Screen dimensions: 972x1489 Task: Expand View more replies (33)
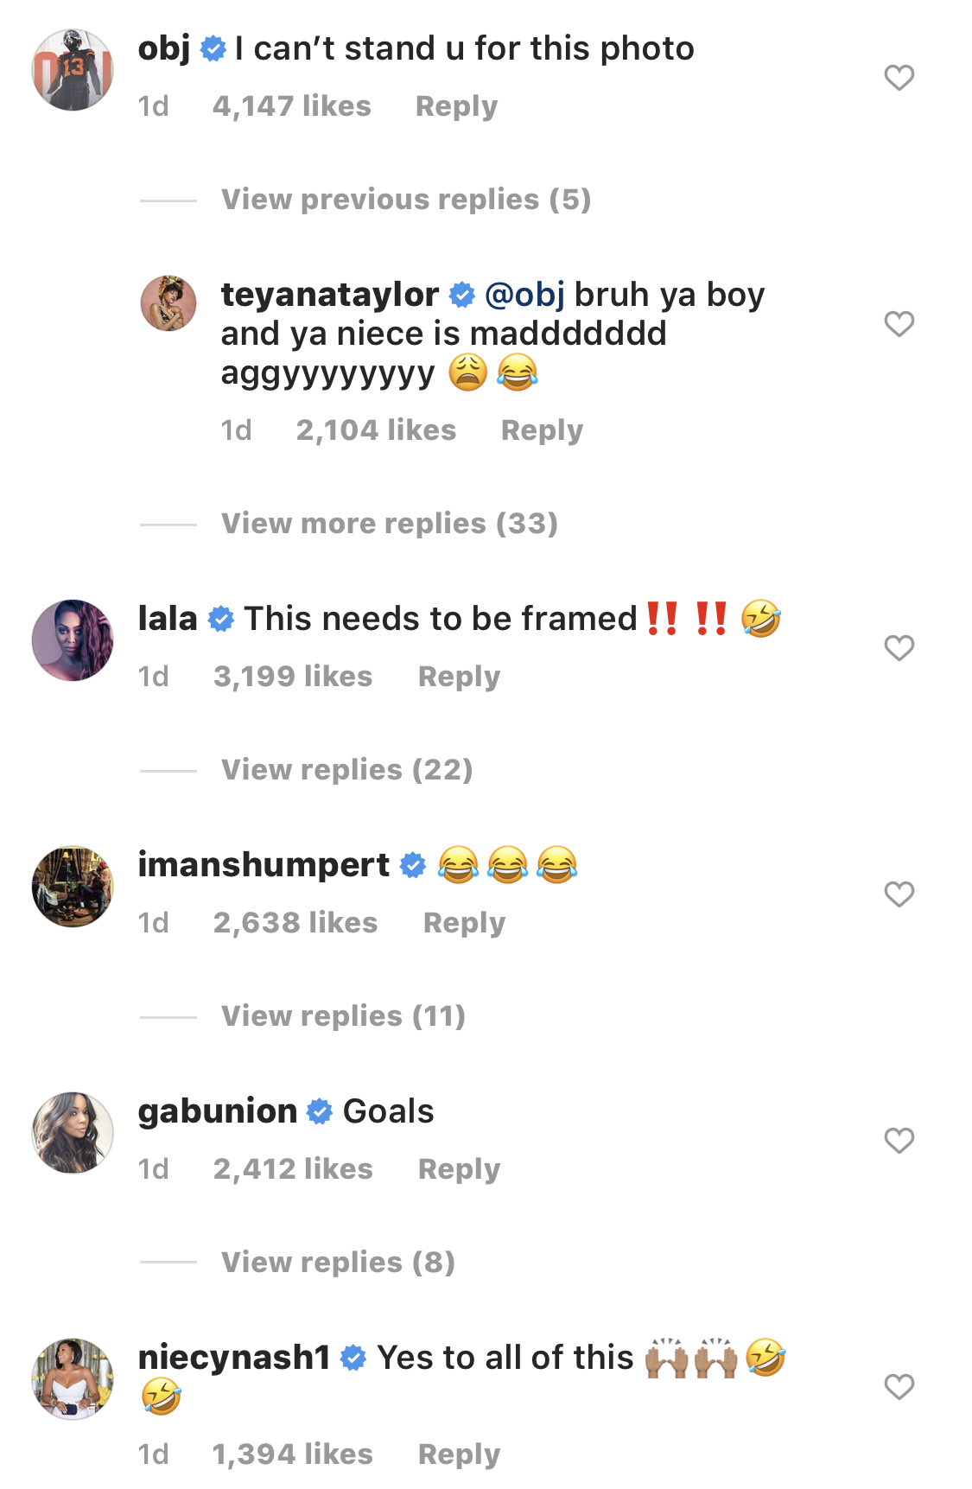point(390,524)
